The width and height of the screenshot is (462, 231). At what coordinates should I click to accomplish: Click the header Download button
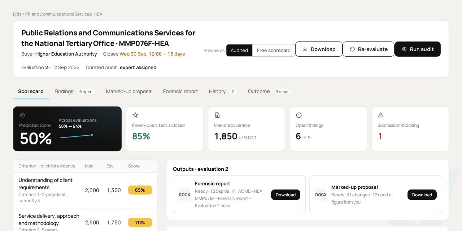(319, 49)
